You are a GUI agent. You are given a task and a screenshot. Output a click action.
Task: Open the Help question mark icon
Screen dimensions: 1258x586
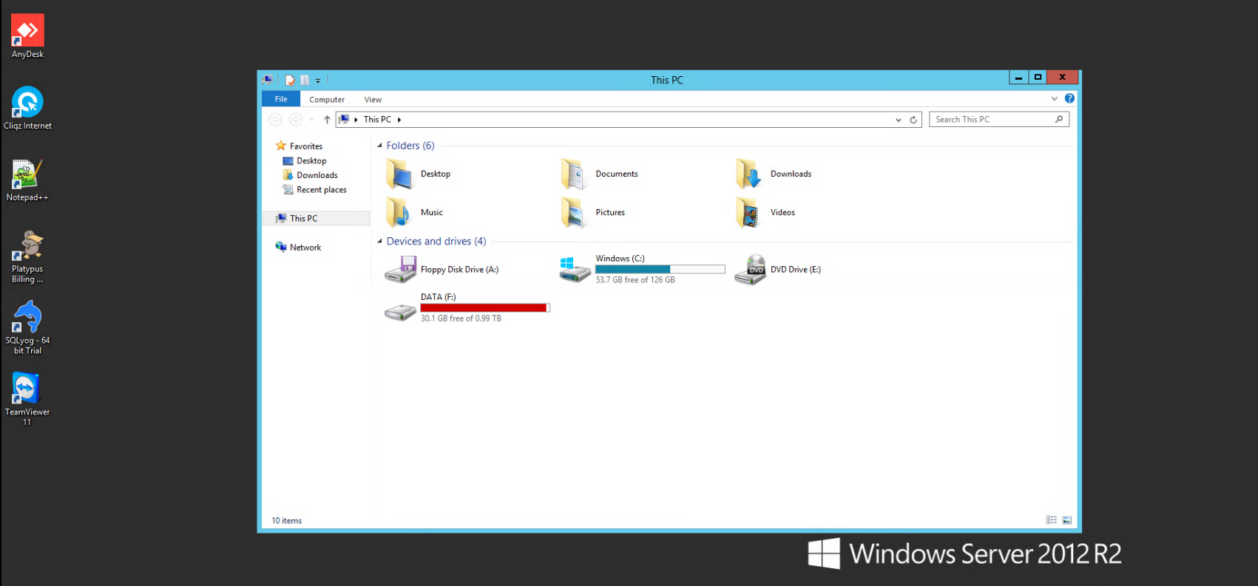1069,98
